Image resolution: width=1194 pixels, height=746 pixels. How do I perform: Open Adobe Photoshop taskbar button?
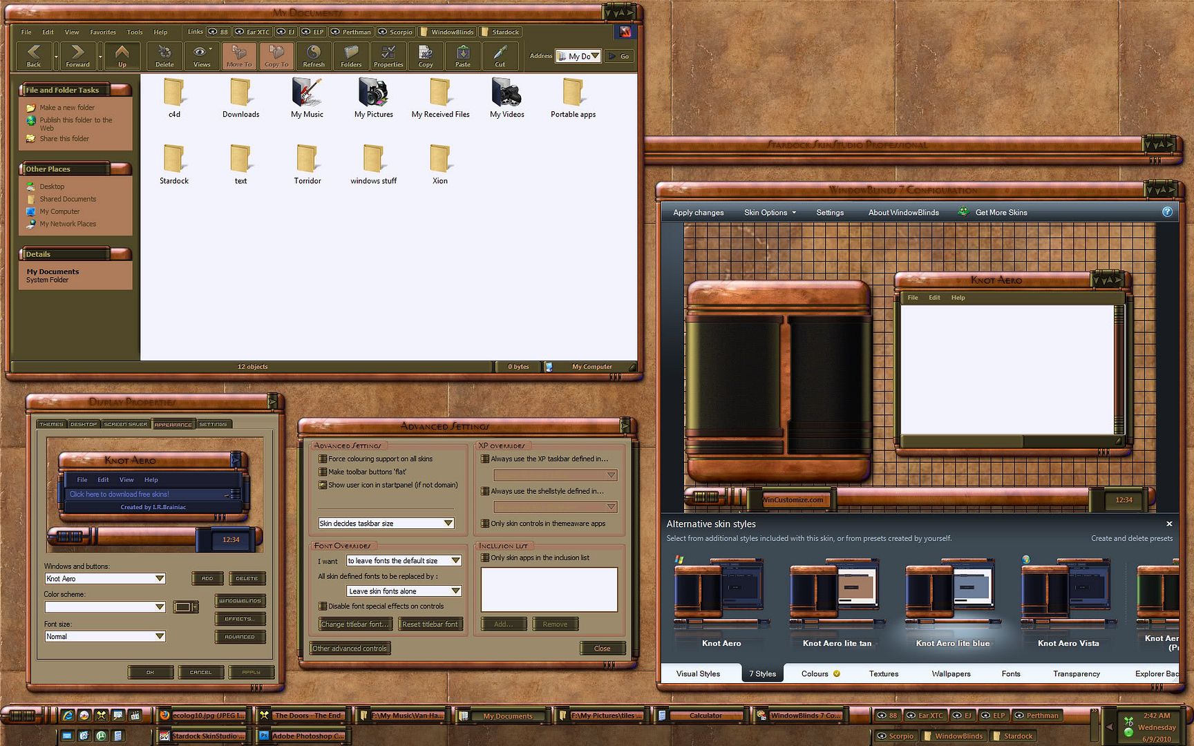[301, 736]
